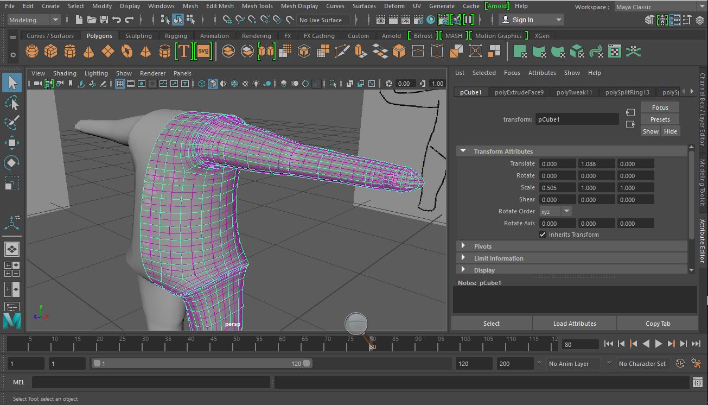This screenshot has height=405, width=708.
Task: Collapse the Transform Attributes section
Action: (x=463, y=151)
